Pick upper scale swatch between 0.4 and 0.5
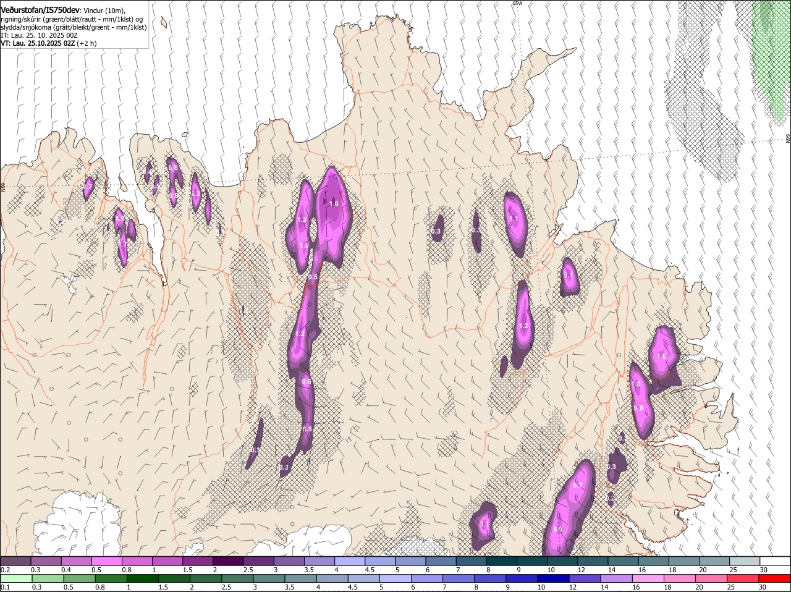 click(x=76, y=560)
